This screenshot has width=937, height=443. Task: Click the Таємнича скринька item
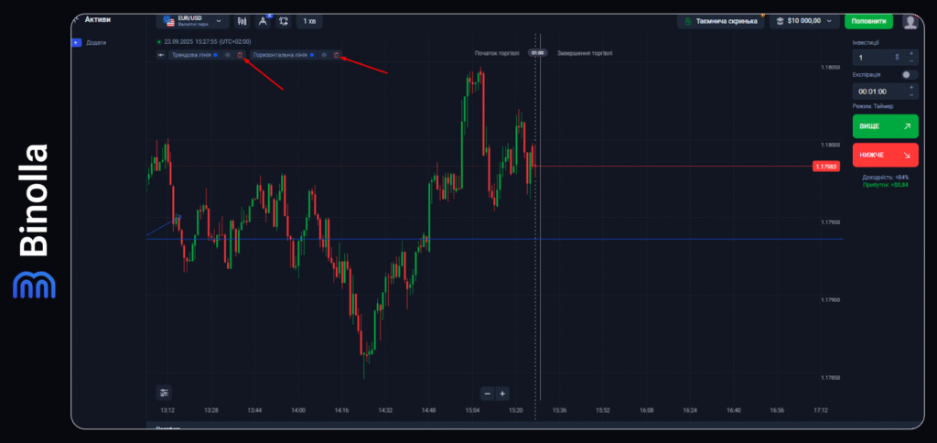pyautogui.click(x=719, y=21)
